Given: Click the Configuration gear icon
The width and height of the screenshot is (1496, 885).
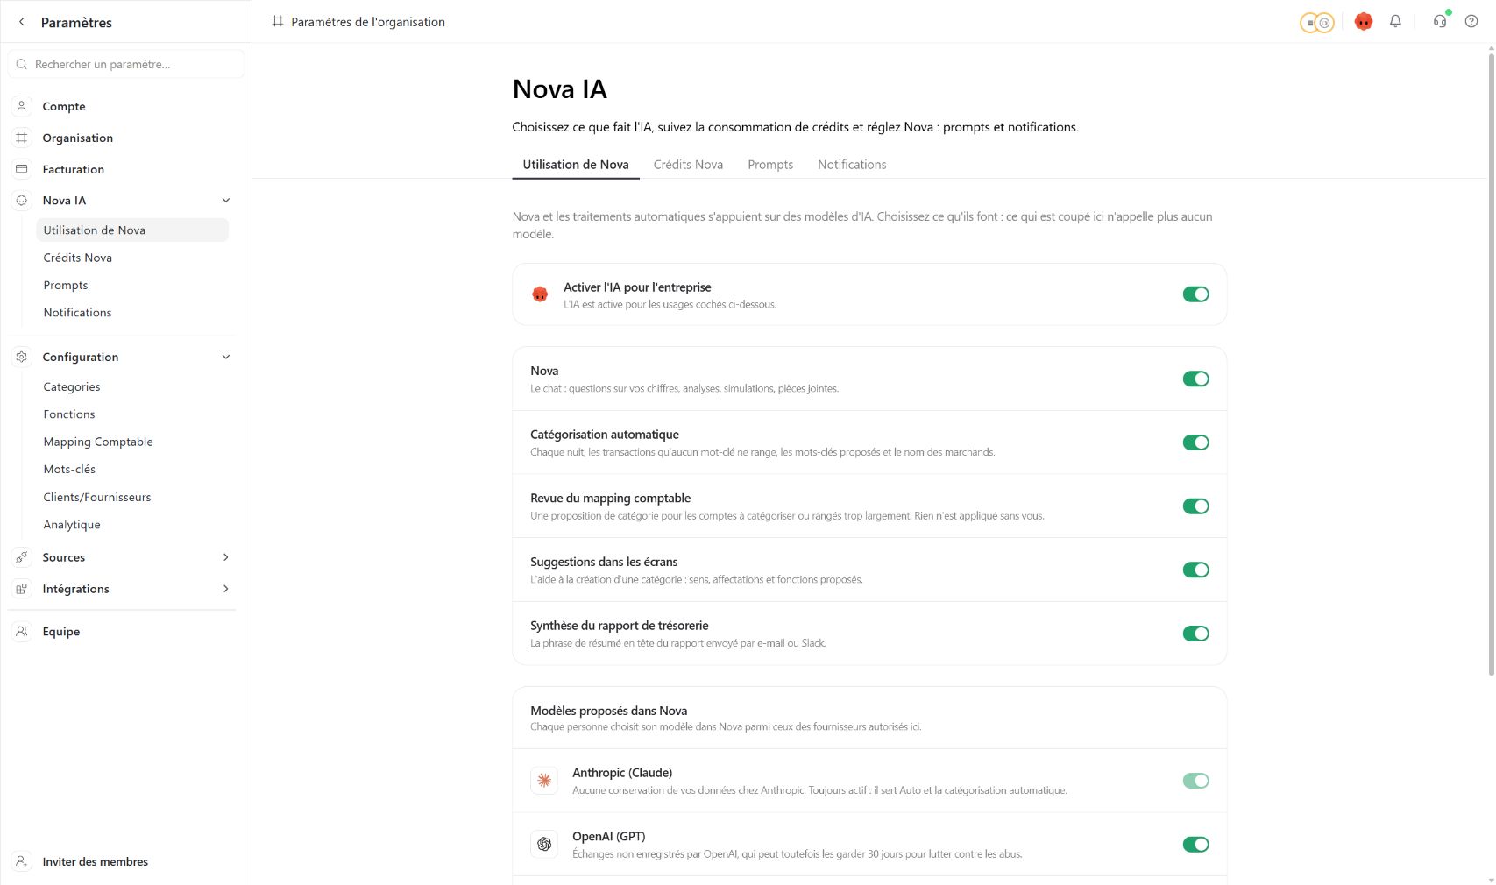Looking at the screenshot, I should [x=22, y=357].
